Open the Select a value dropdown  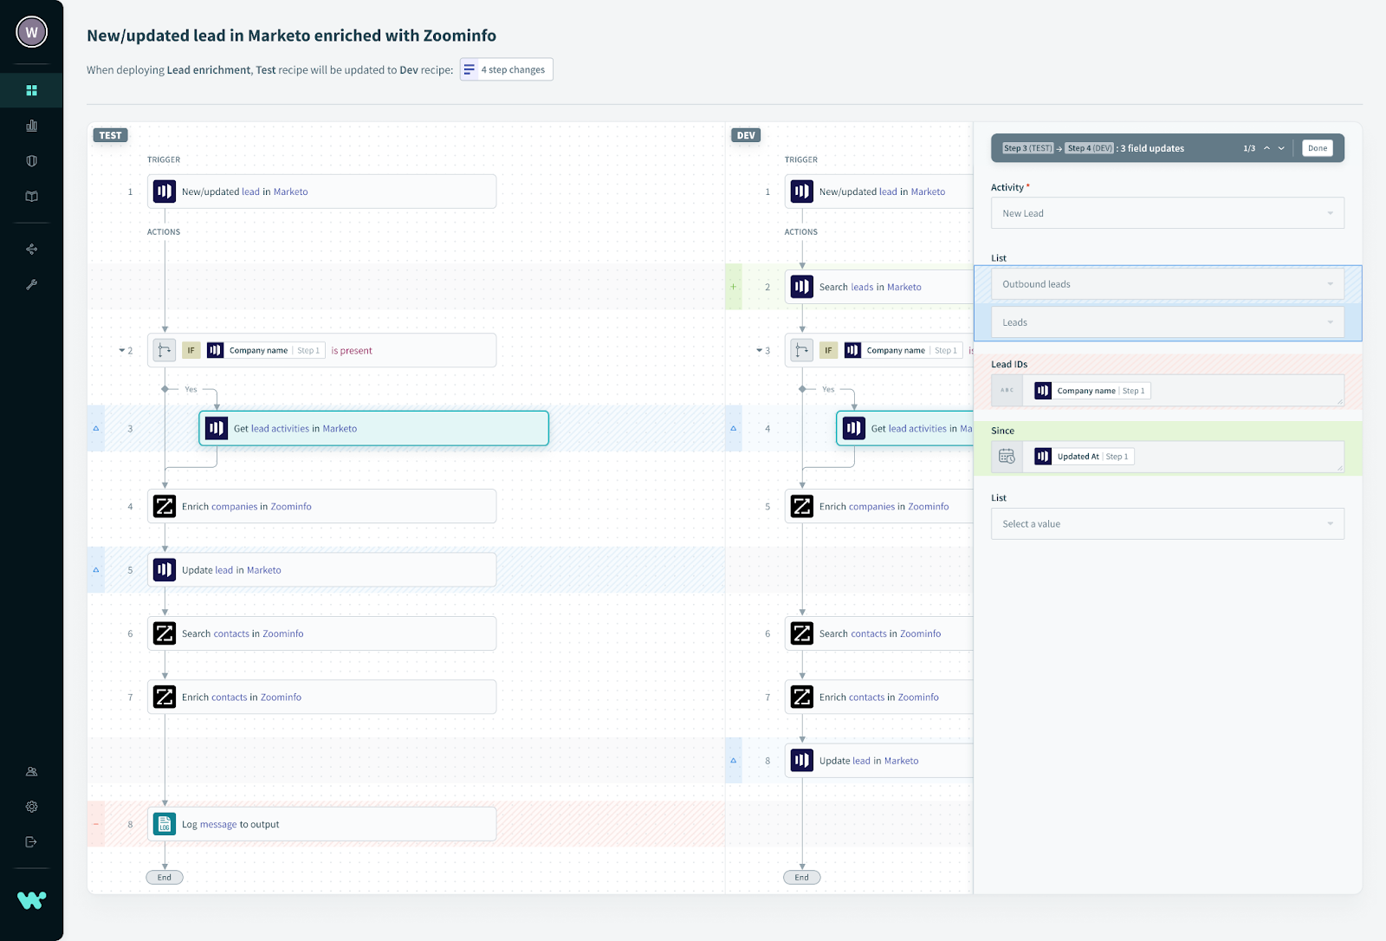click(x=1168, y=523)
